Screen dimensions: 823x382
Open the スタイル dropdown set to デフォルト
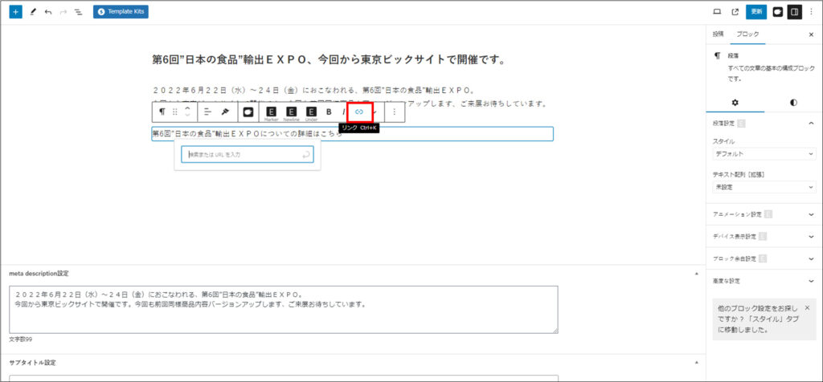764,152
